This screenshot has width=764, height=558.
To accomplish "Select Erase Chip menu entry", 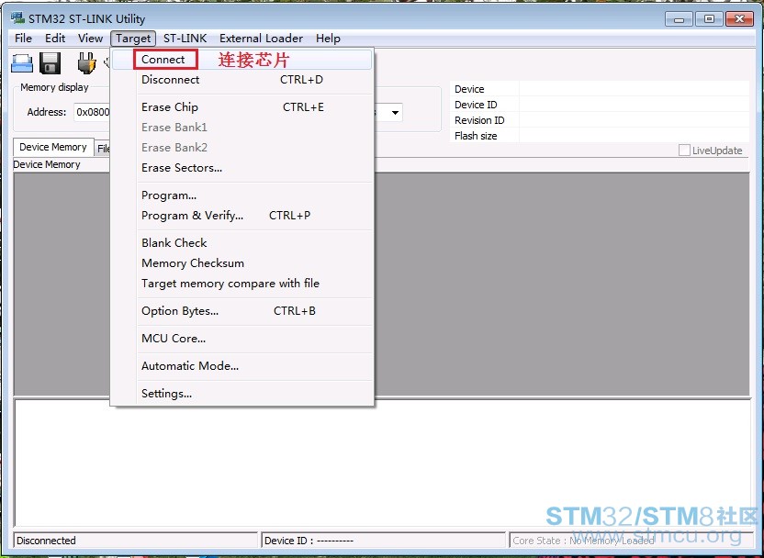I will [x=242, y=107].
